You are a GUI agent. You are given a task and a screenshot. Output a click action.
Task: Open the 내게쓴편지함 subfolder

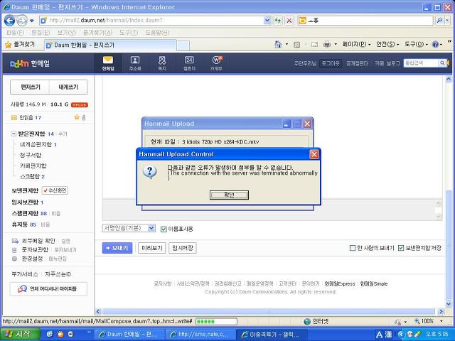(x=36, y=144)
